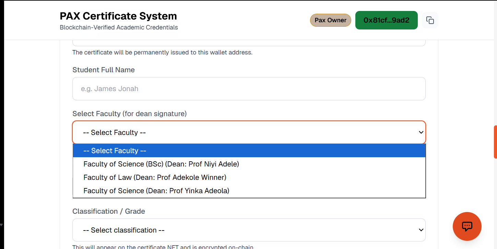Viewport: 497px width, 249px height.
Task: Open the Select classification combo box
Action: coord(249,230)
